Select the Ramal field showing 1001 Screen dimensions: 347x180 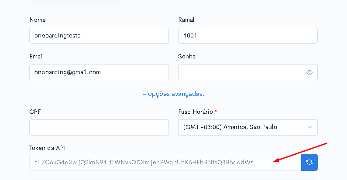(x=248, y=36)
